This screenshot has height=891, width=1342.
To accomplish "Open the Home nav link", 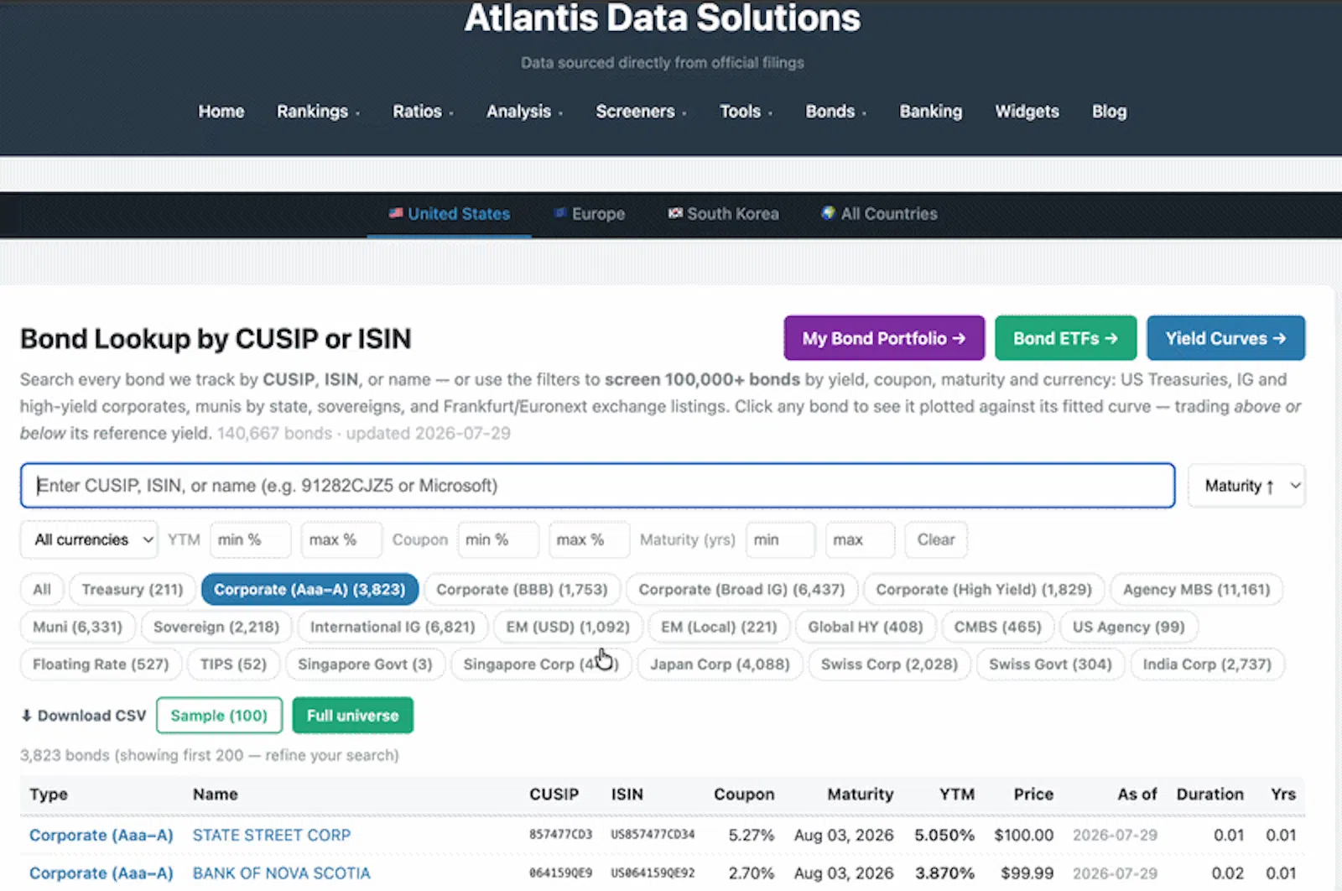I will coord(221,112).
